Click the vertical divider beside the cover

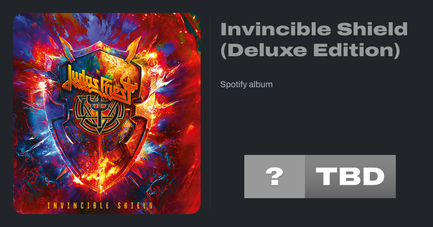210,113
